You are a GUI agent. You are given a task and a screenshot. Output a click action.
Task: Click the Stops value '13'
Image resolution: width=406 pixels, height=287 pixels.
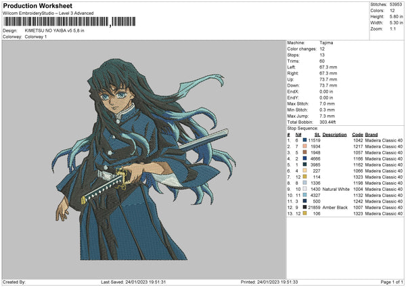pos(322,55)
